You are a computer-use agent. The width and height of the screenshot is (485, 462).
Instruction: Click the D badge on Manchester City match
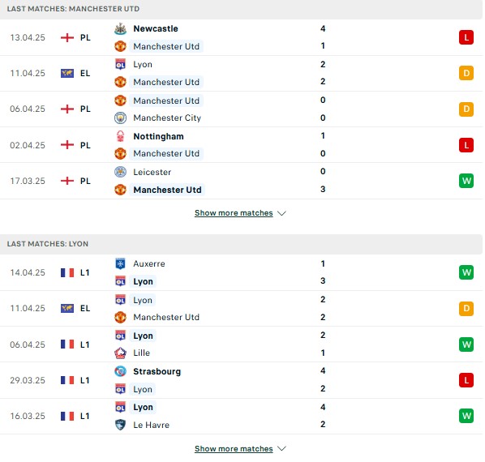click(466, 109)
